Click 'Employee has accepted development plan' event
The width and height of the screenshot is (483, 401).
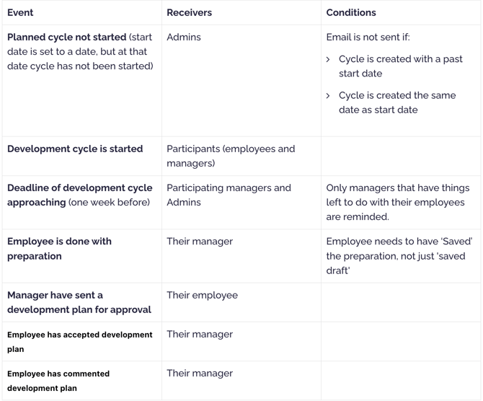click(80, 342)
